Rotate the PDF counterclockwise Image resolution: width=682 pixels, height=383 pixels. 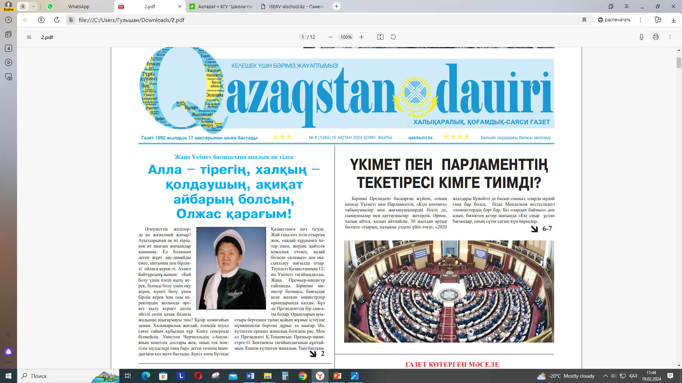click(x=393, y=37)
